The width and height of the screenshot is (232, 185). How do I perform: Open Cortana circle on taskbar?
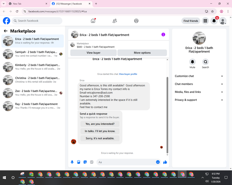(x=13, y=178)
